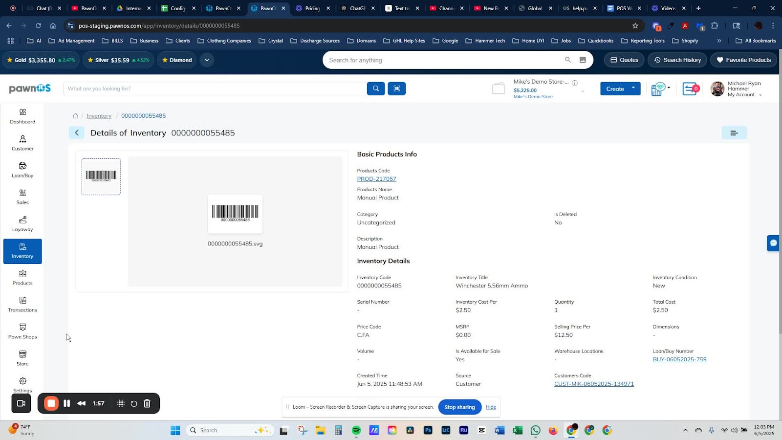Open the cash register calculator icon
782x440 pixels.
point(659,89)
